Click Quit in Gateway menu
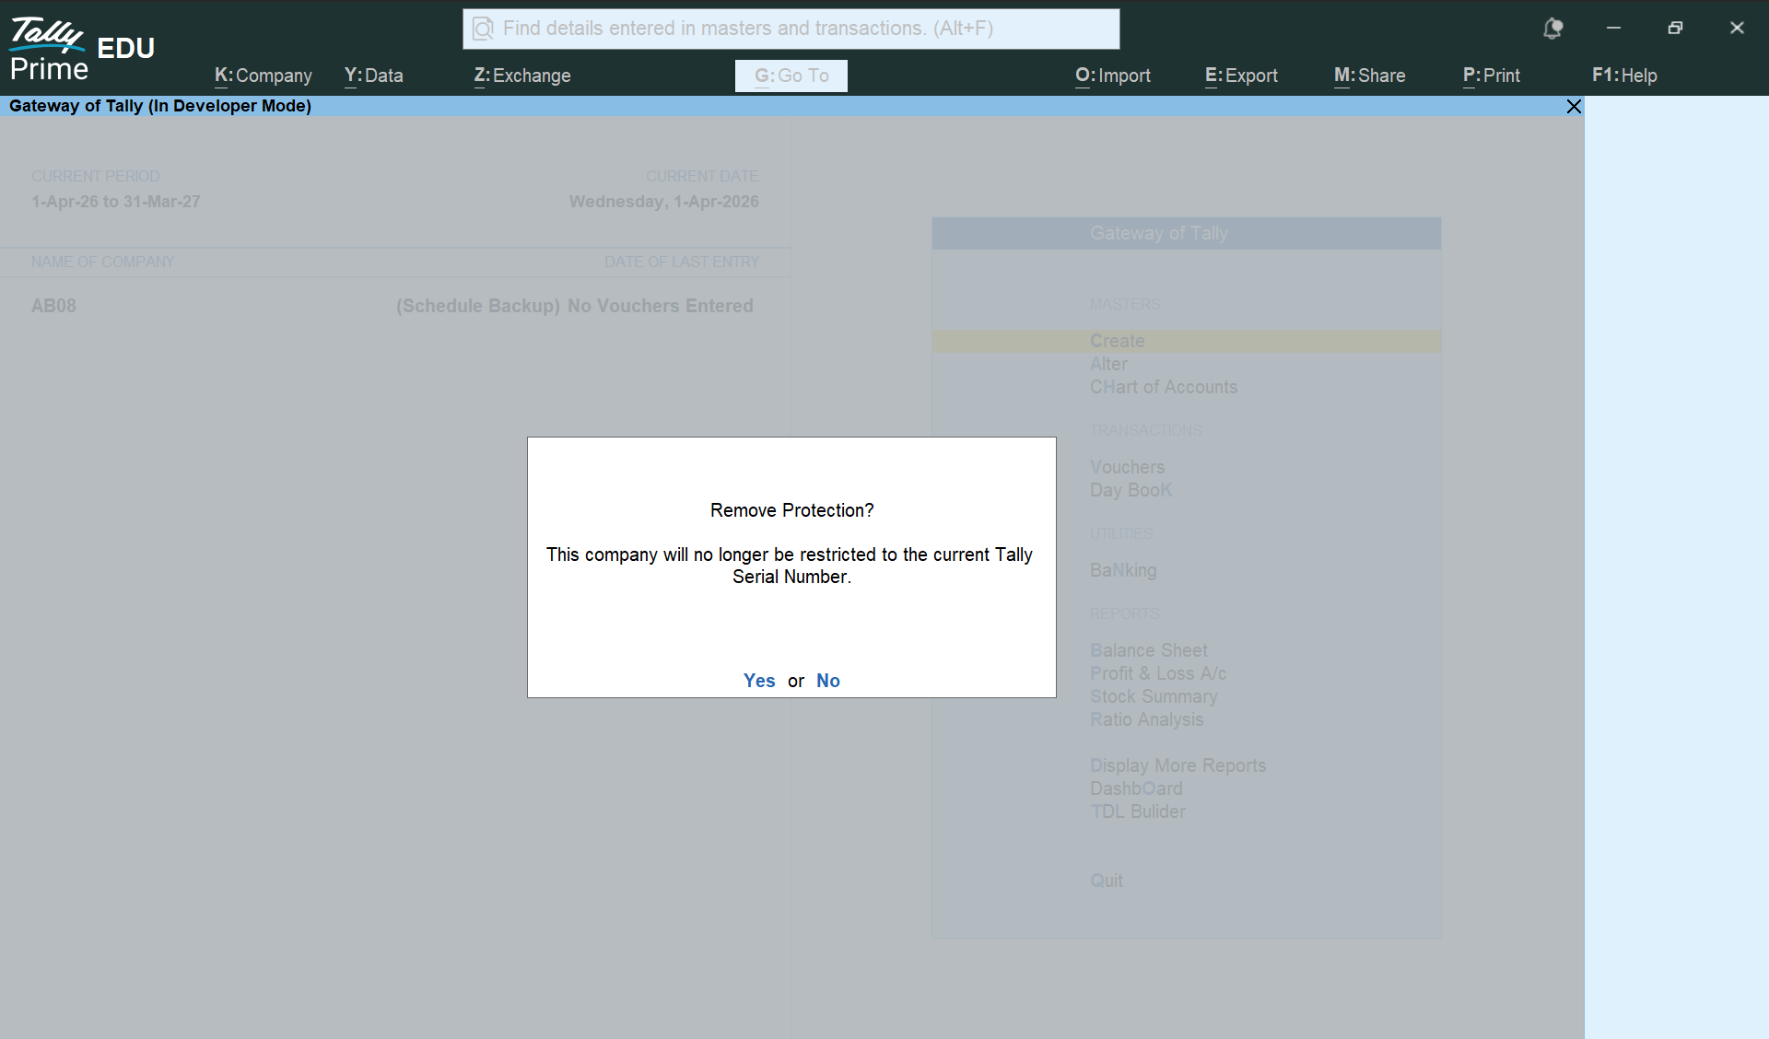 [1107, 881]
